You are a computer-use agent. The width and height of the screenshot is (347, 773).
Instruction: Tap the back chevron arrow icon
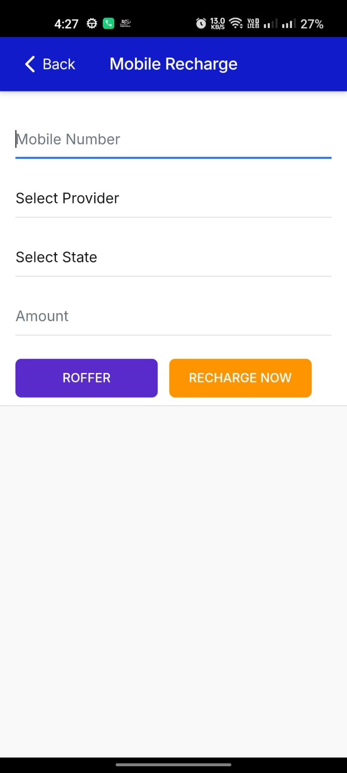[x=30, y=64]
